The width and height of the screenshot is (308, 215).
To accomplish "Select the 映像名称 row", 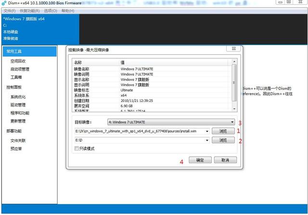I will click(152, 69).
